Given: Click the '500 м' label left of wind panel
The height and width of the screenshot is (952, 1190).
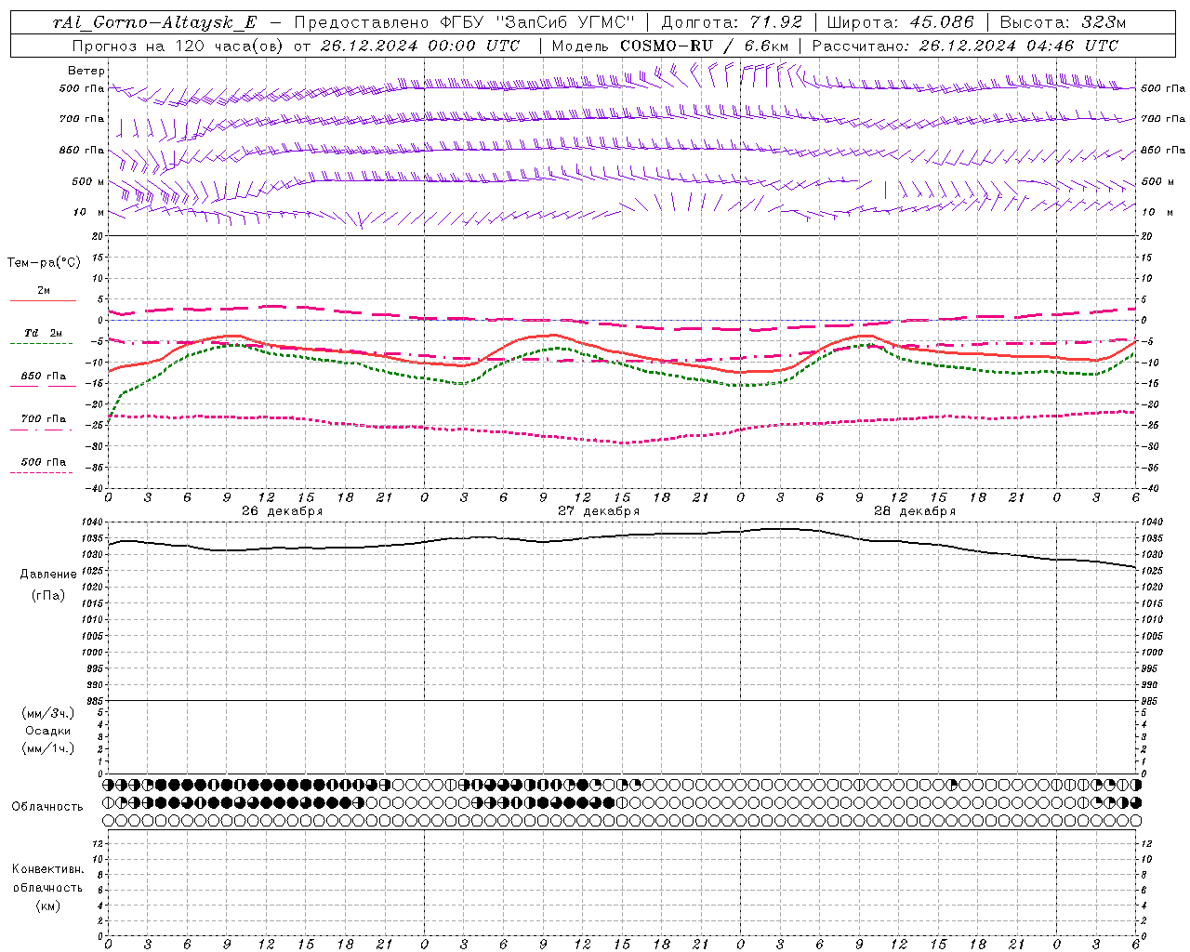Looking at the screenshot, I should 88,181.
